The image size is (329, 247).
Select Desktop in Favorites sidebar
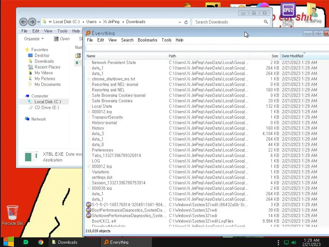[x=42, y=55]
